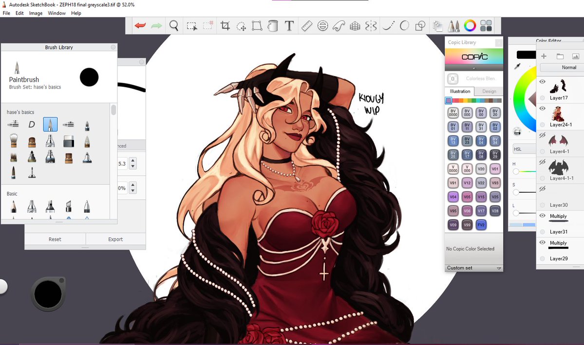The height and width of the screenshot is (345, 584).
Task: Click the Export button
Action: 115,239
